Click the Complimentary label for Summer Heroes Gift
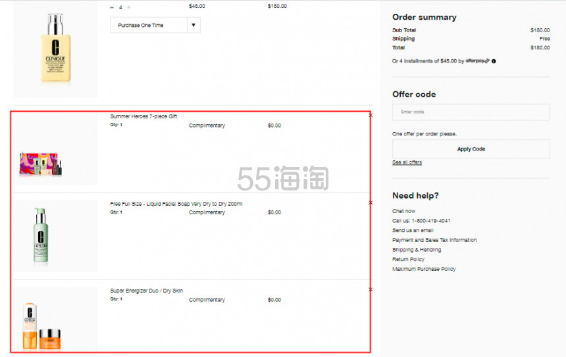This screenshot has width=566, height=357. [x=207, y=126]
